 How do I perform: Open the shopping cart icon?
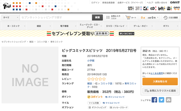click(128, 18)
